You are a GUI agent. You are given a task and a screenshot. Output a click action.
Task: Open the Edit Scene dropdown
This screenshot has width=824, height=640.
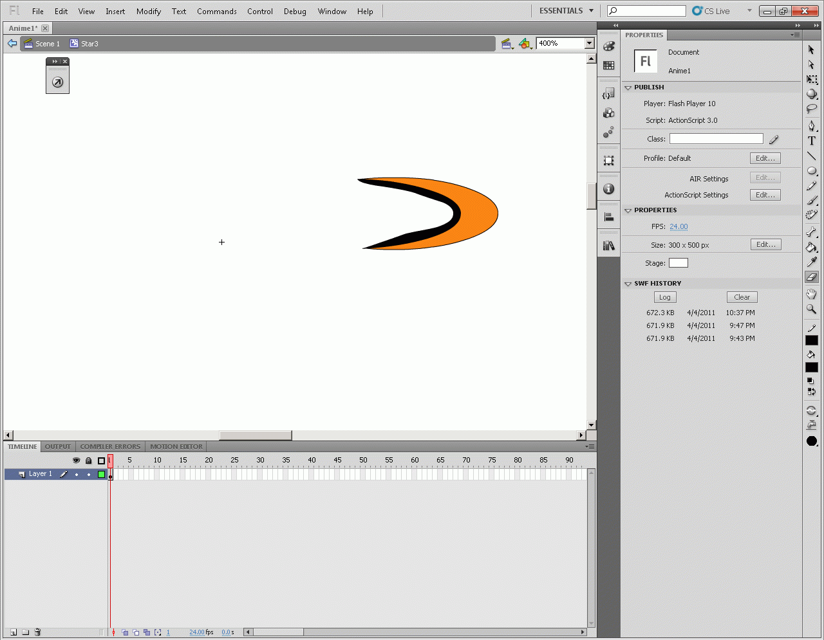click(x=507, y=44)
